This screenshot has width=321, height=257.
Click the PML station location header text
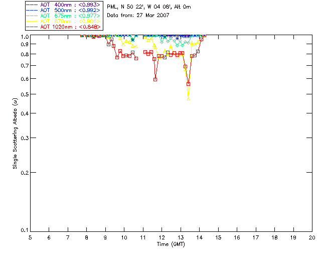click(149, 7)
